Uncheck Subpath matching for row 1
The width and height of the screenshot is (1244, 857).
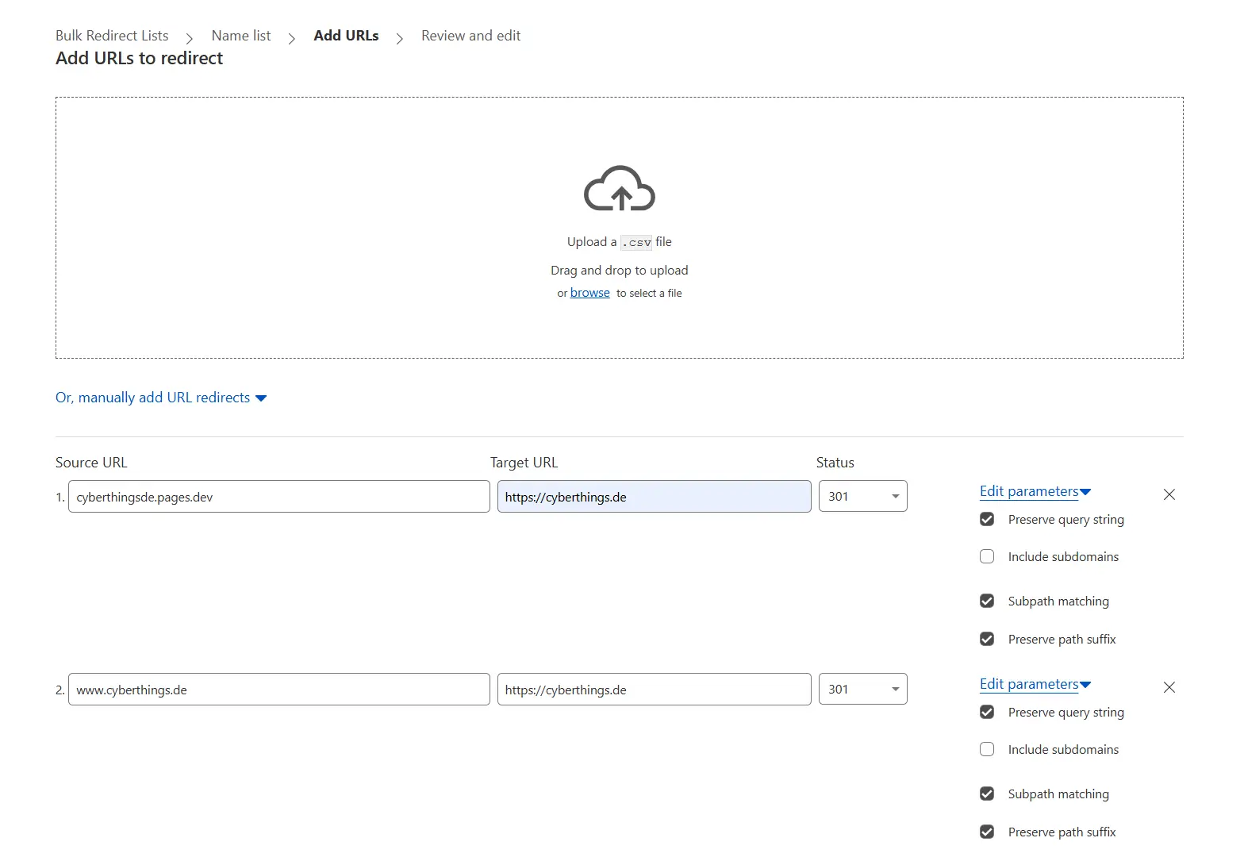(x=987, y=601)
